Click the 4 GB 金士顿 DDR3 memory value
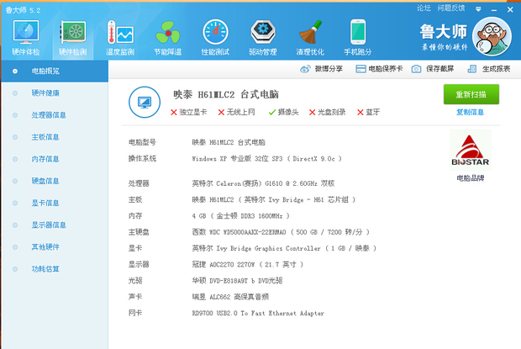 point(240,216)
